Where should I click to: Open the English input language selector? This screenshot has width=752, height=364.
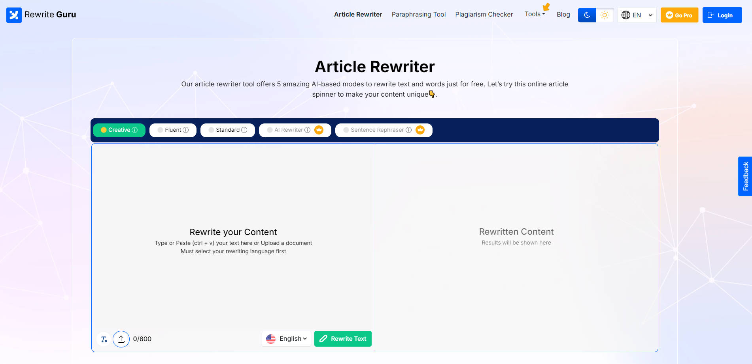pyautogui.click(x=286, y=338)
